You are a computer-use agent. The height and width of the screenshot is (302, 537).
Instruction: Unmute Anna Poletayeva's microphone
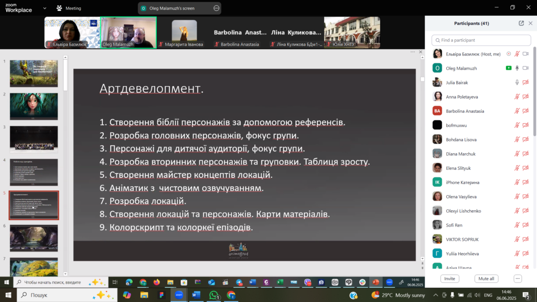(517, 96)
